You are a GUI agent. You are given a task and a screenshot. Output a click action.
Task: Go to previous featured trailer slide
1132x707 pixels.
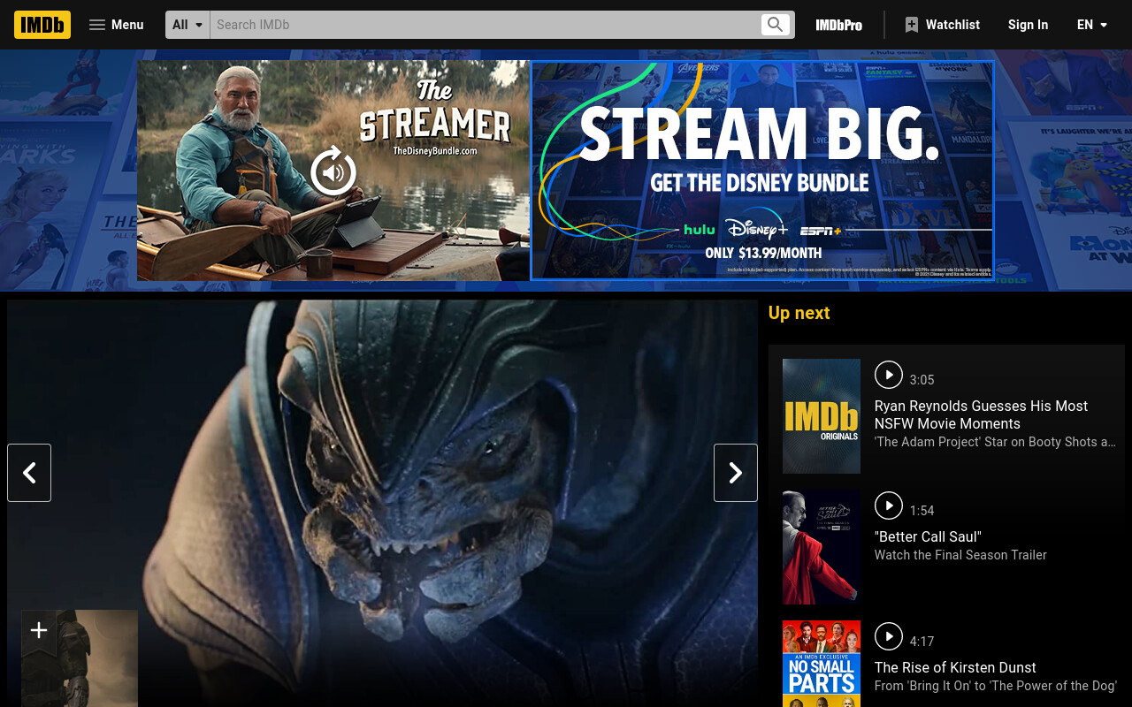coord(29,473)
